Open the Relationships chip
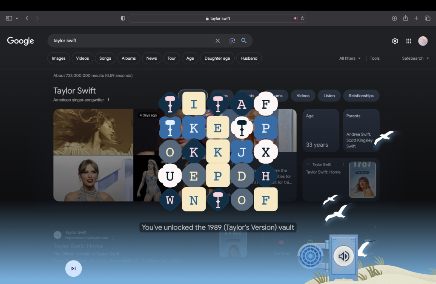 (361, 96)
